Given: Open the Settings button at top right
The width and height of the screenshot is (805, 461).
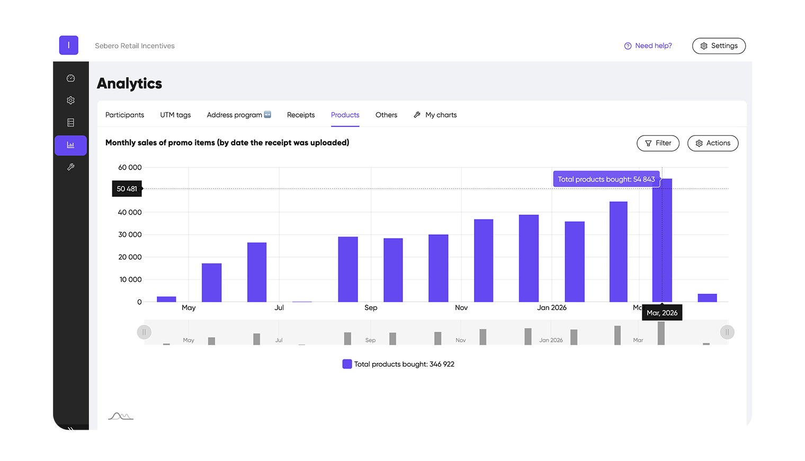Looking at the screenshot, I should 719,46.
